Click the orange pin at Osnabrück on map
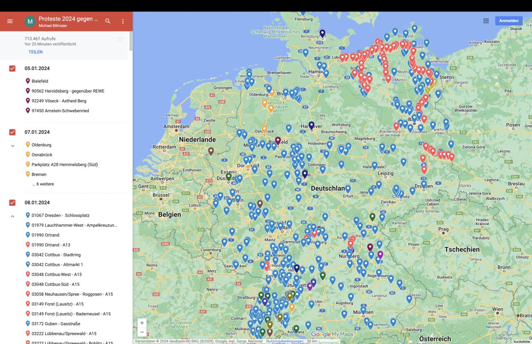Viewport: 532px width, 344px height. pyautogui.click(x=264, y=129)
